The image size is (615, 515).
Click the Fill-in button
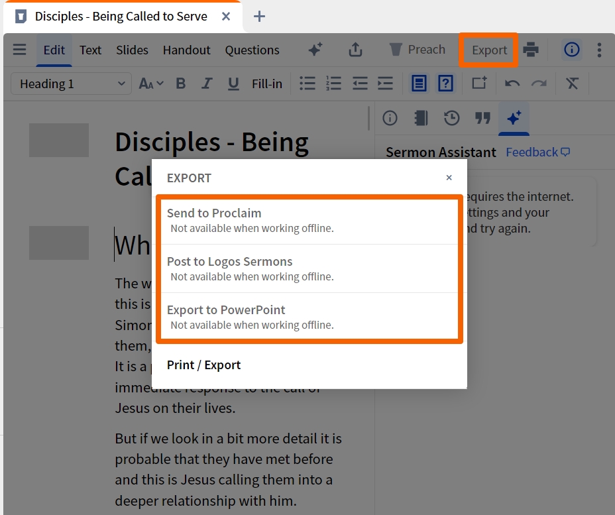tap(267, 84)
